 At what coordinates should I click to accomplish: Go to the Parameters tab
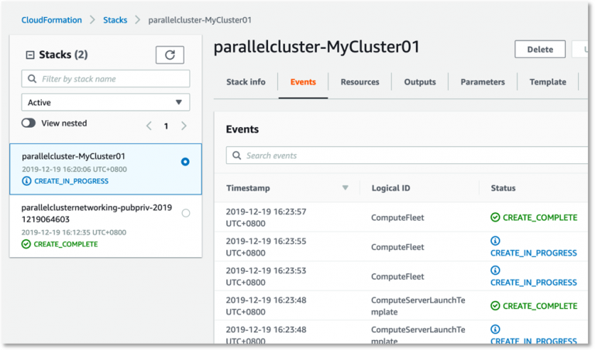[x=483, y=82]
